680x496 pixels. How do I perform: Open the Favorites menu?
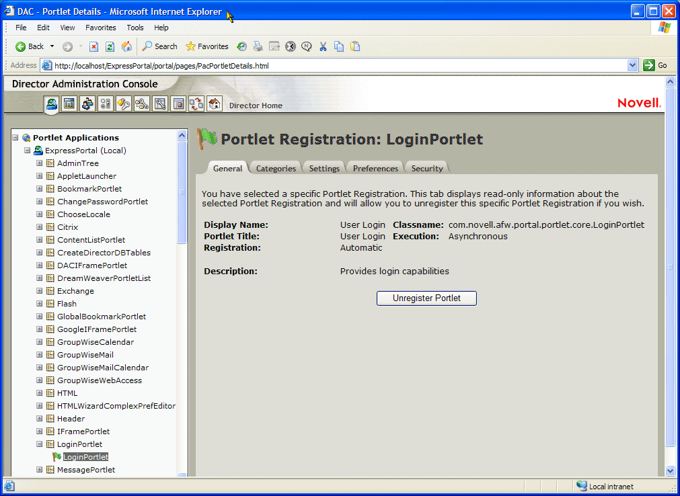point(101,28)
